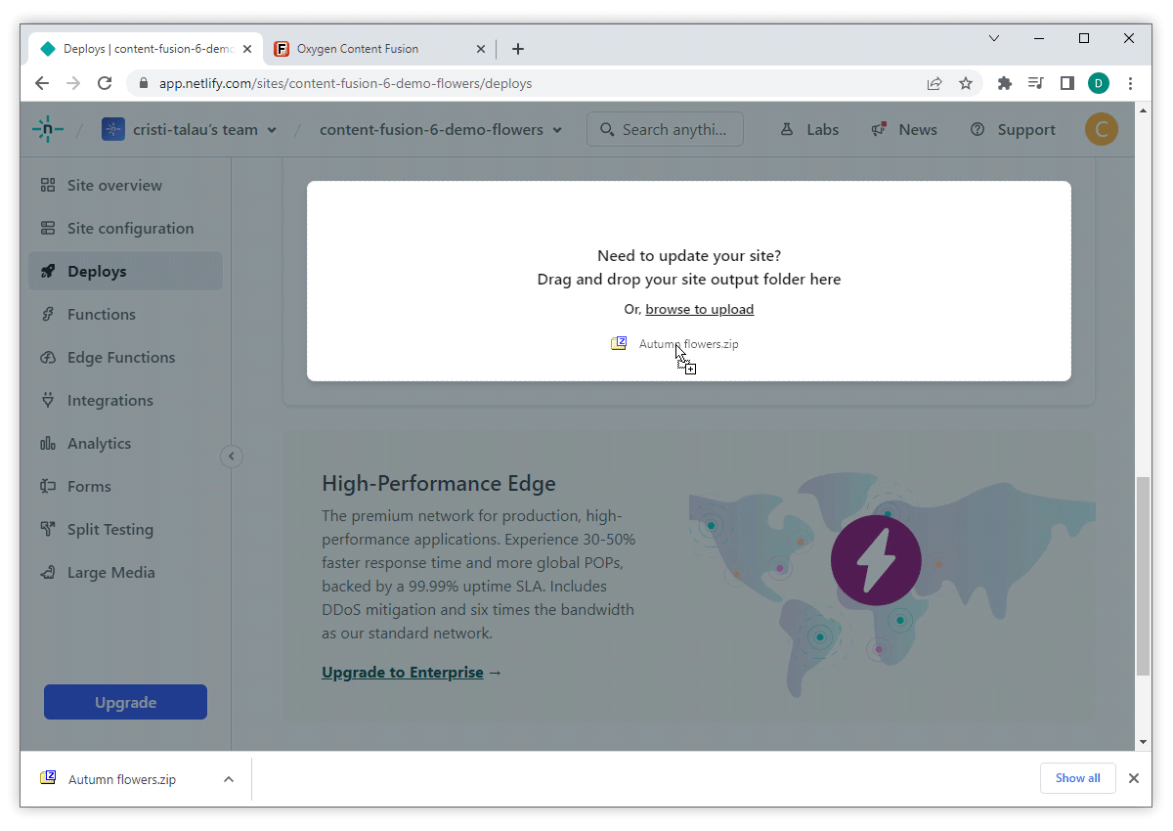Close the Deploys Netlify tab

[x=247, y=49]
